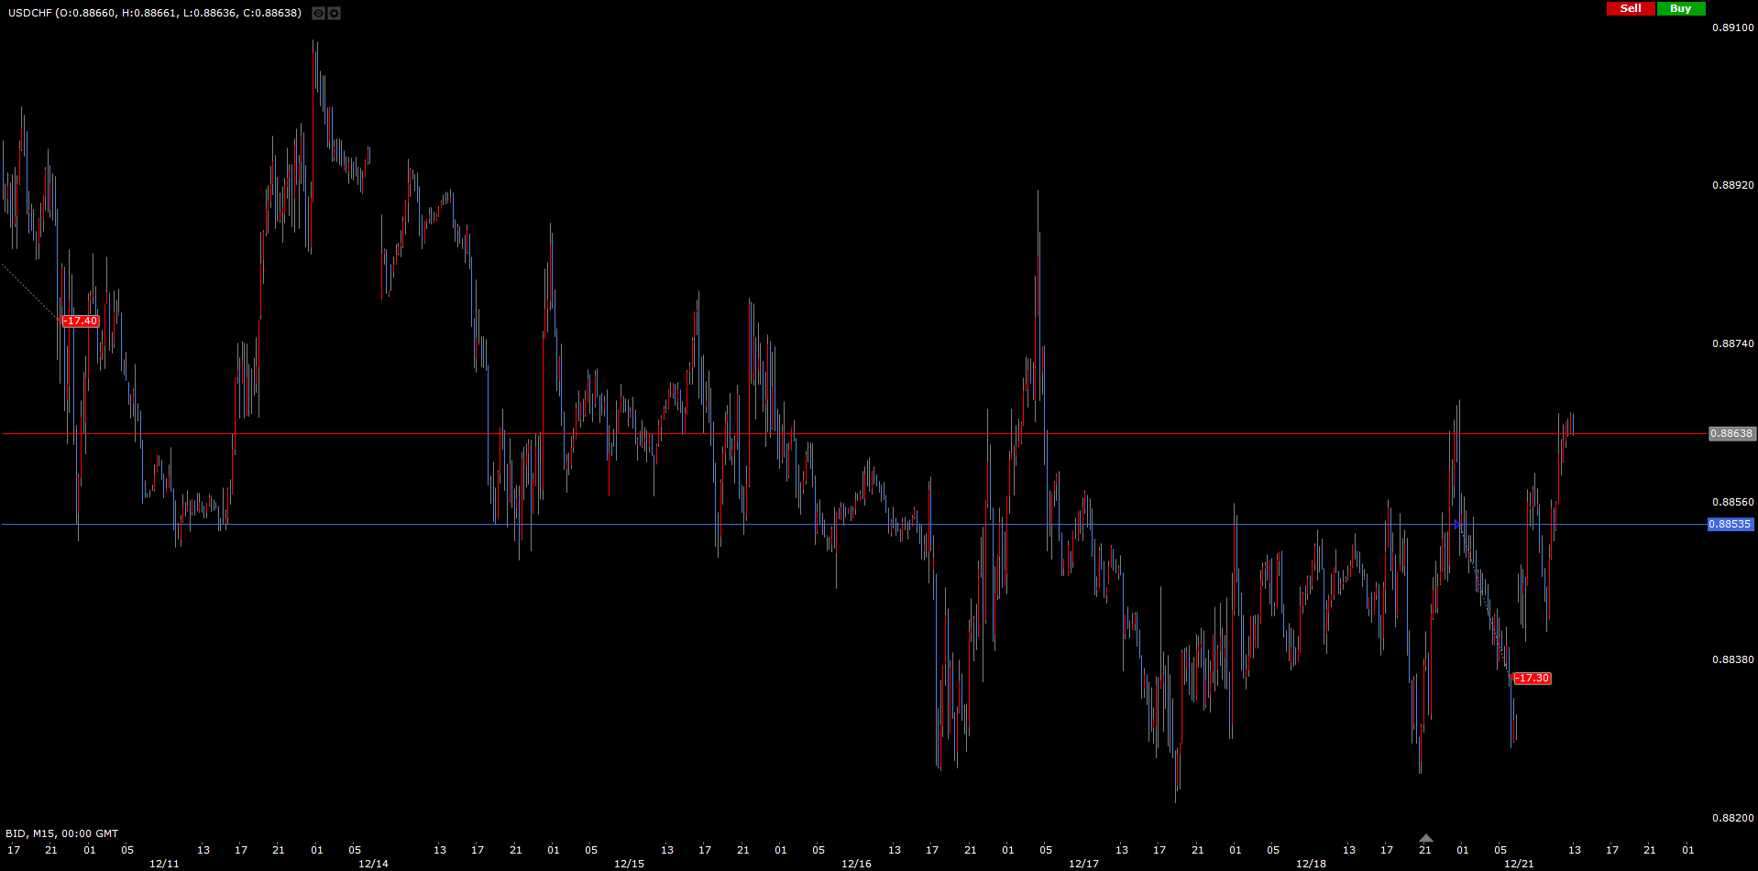Click the small blue arrow on the 0.88535 line

tap(1456, 525)
